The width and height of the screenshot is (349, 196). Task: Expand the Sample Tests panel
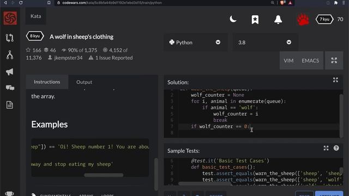click(x=326, y=148)
